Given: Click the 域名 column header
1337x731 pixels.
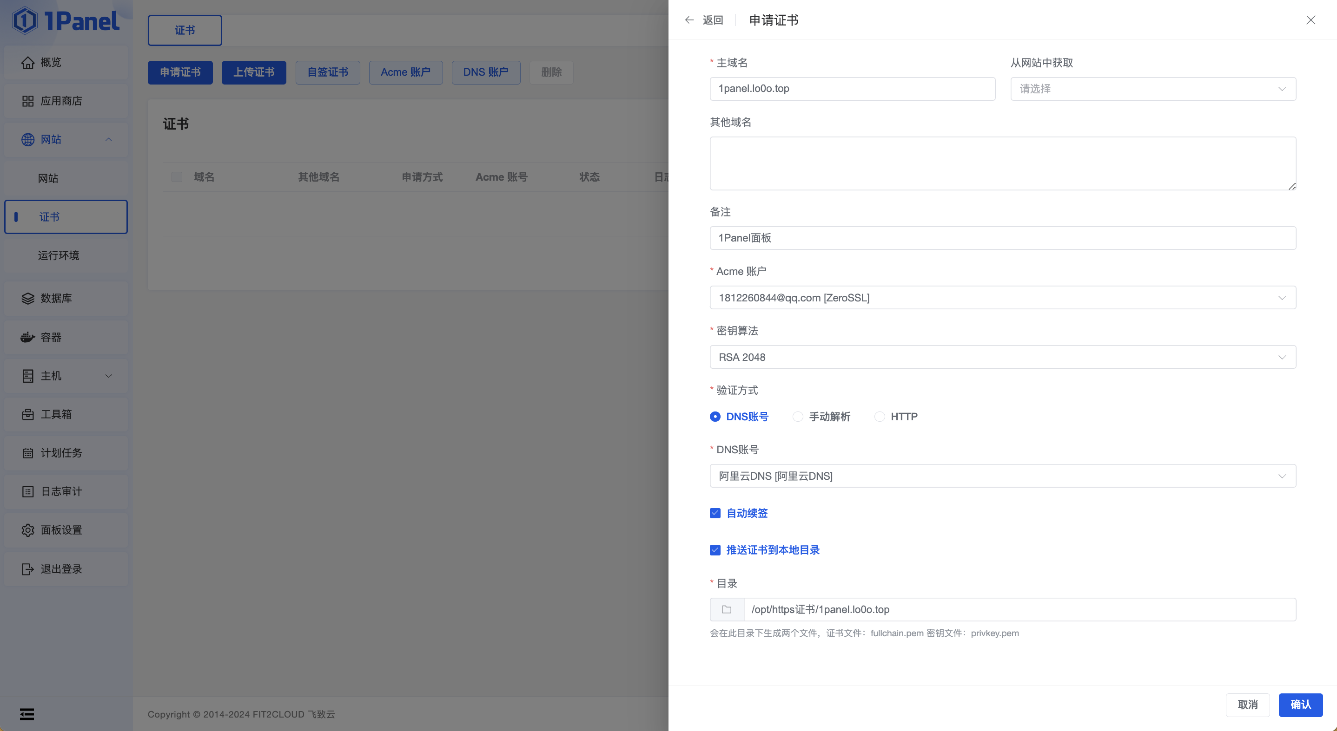Looking at the screenshot, I should tap(204, 177).
